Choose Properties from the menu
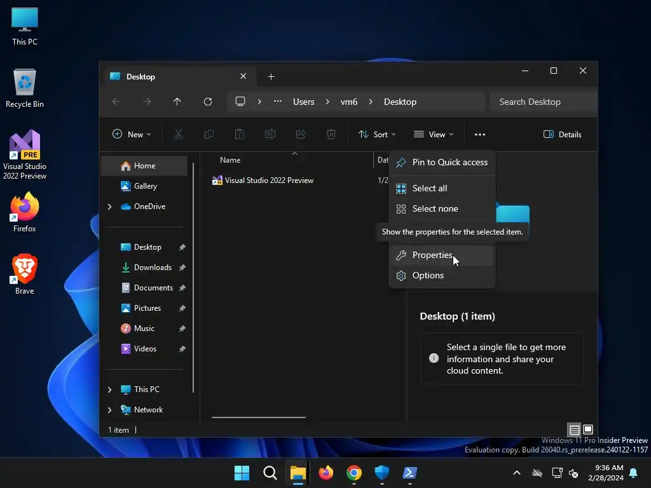Viewport: 651px width, 488px height. tap(442, 255)
